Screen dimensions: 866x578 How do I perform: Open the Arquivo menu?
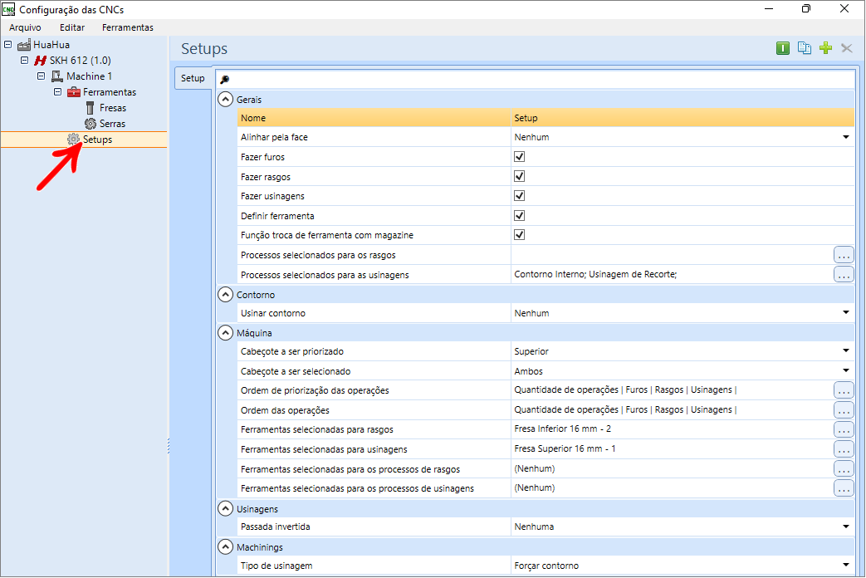click(25, 27)
